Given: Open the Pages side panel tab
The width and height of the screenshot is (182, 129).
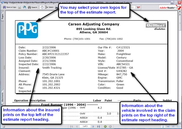Looking at the screenshot, I should 2,16.
